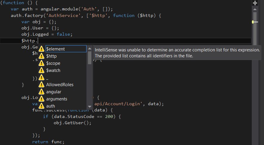
Task: Click the warning icon next to $http suggestion
Action: pos(41,56)
